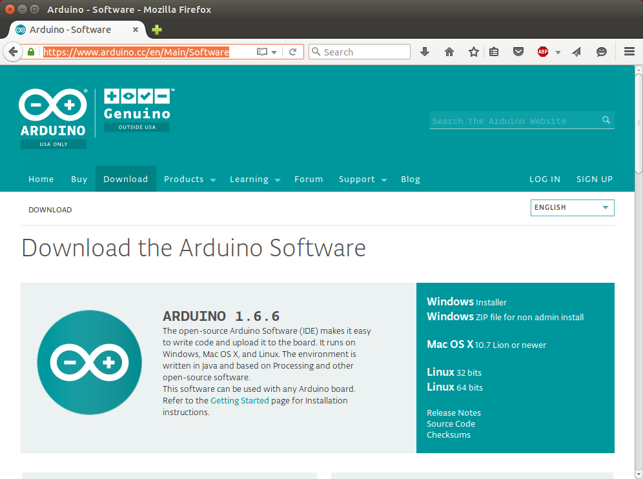Open the Adblock Plus dropdown arrow
The image size is (643, 479).
pos(558,52)
